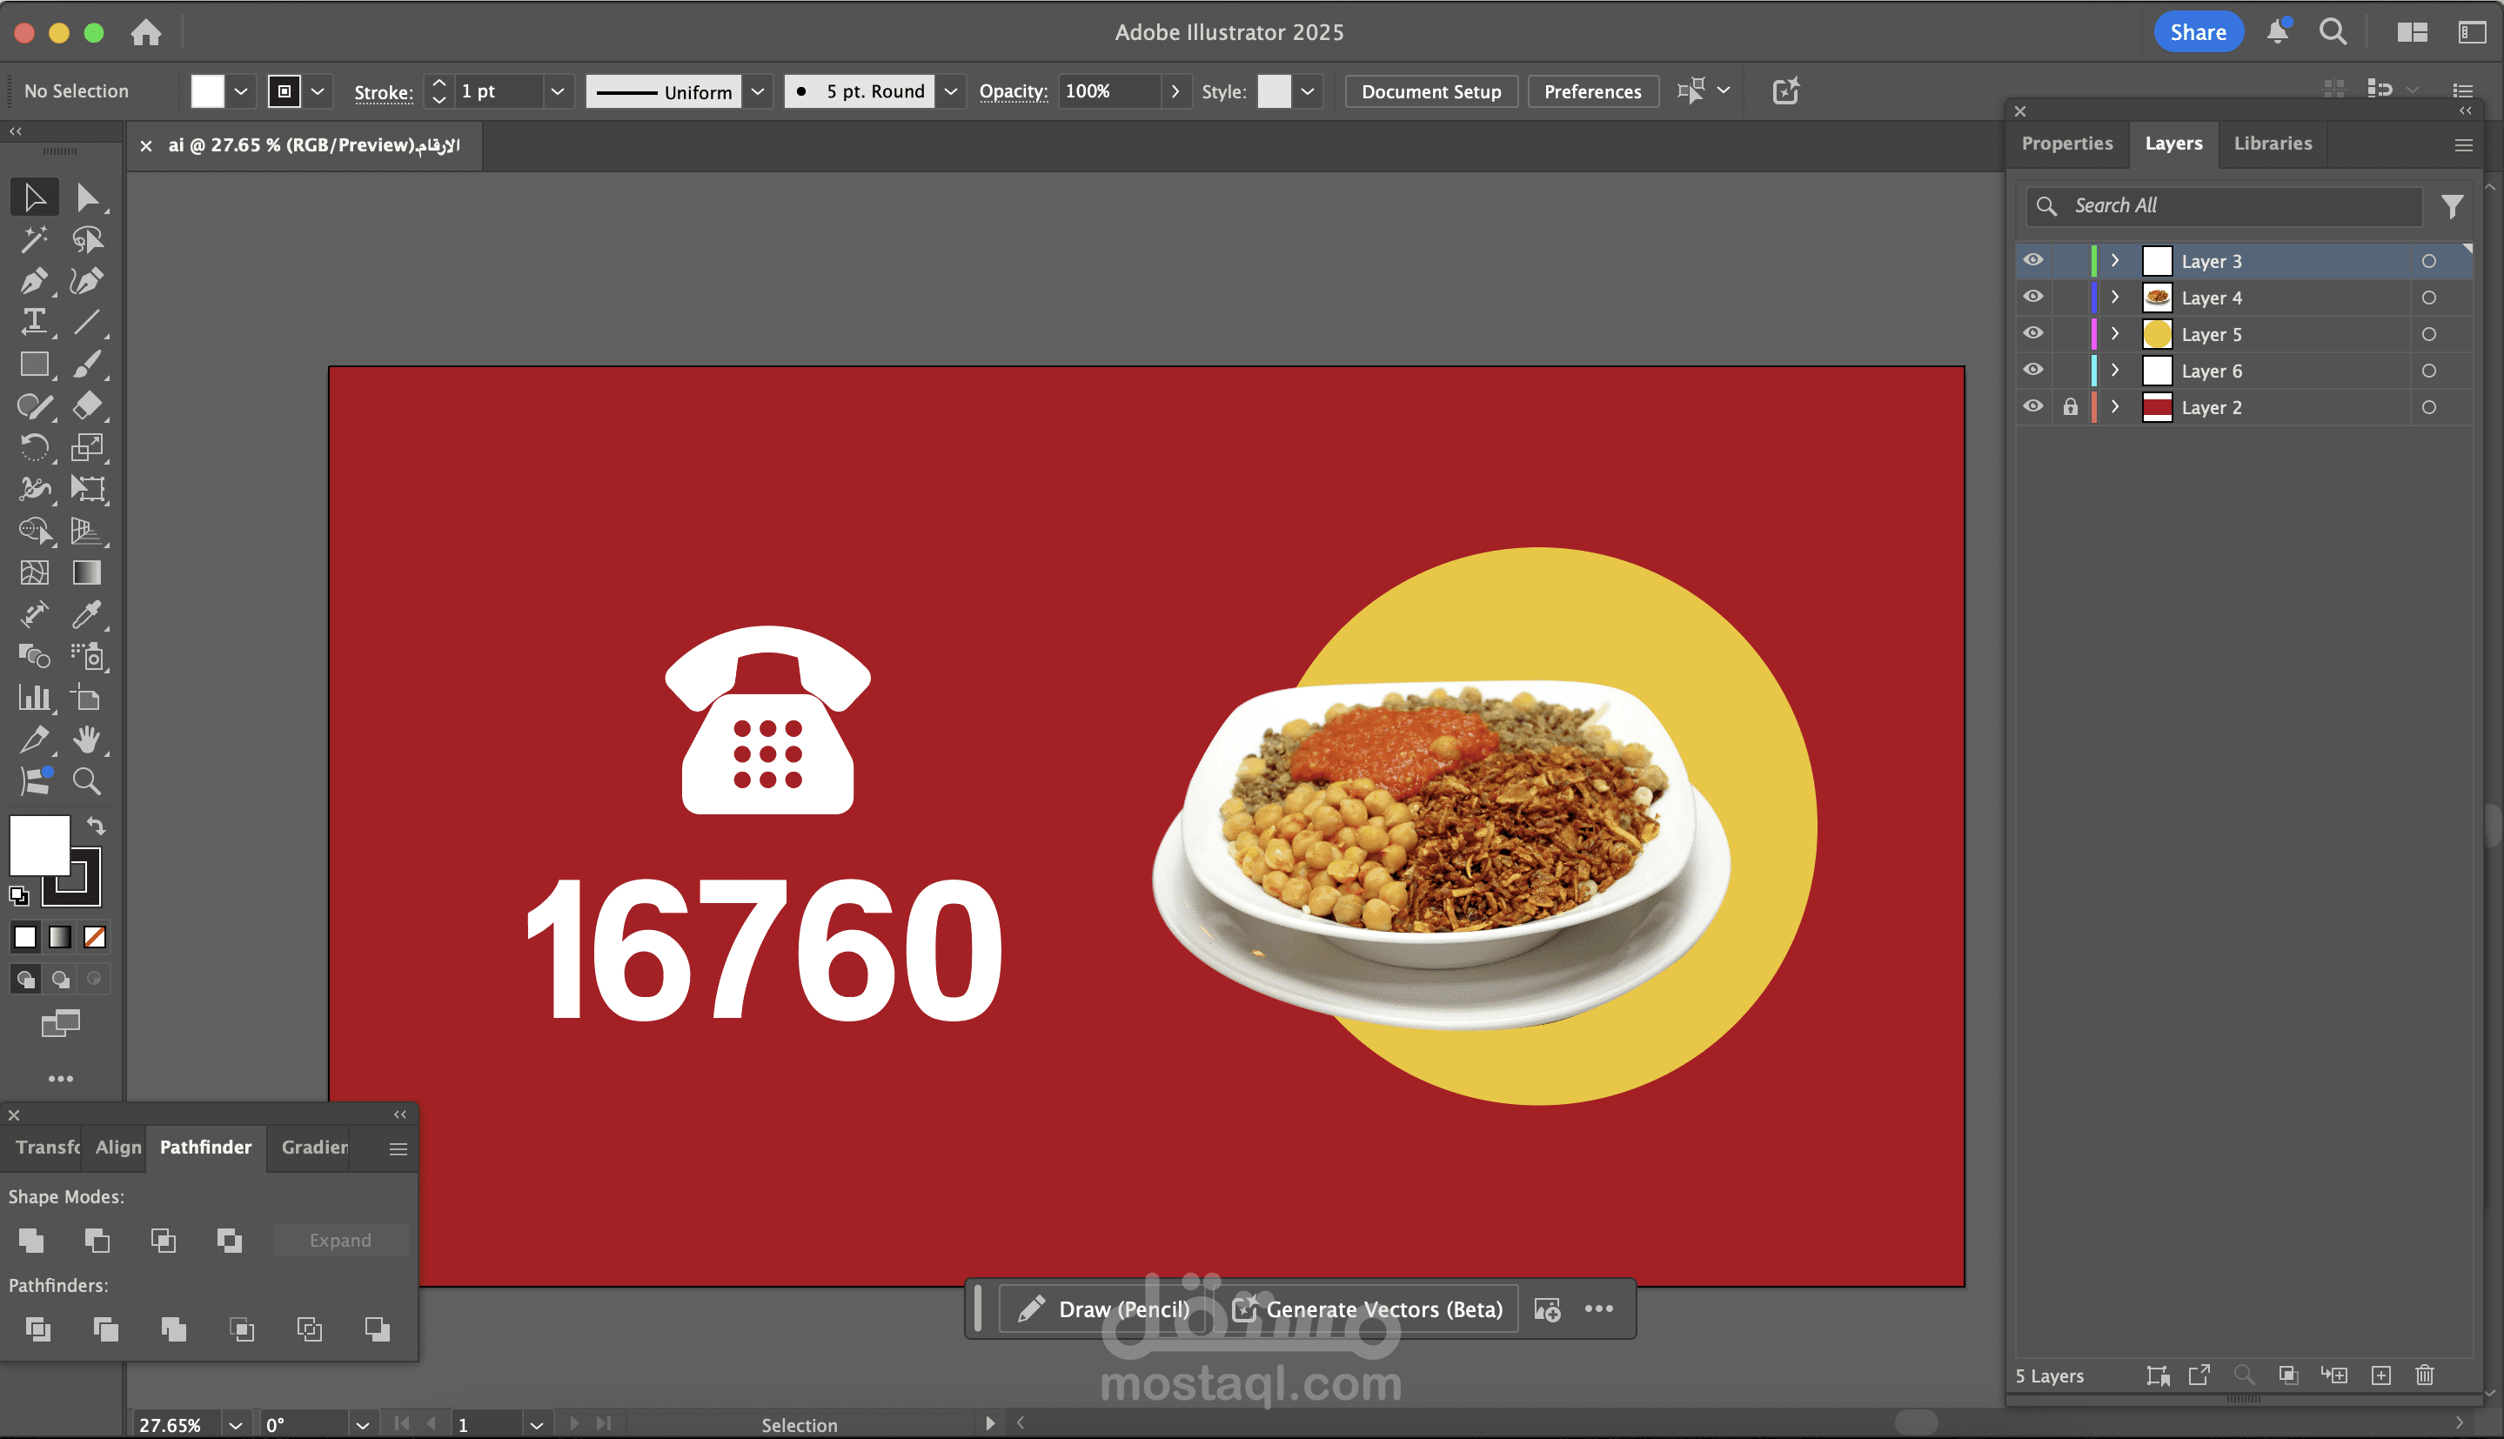The height and width of the screenshot is (1439, 2504).
Task: Unlock Layer 2 via lock icon
Action: (2070, 406)
